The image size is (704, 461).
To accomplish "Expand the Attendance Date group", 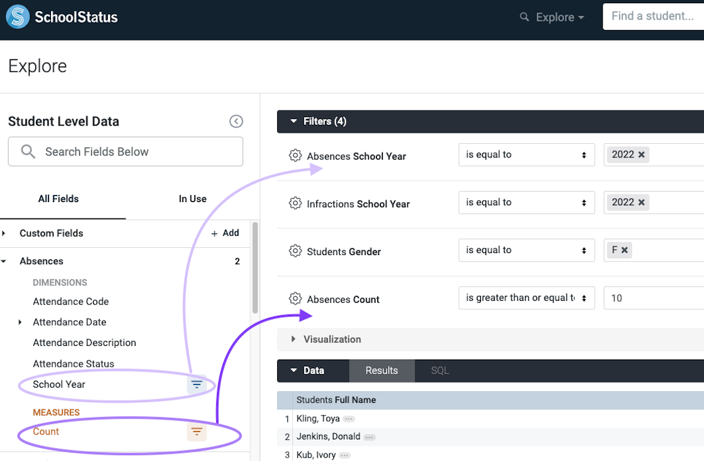I will click(x=20, y=322).
